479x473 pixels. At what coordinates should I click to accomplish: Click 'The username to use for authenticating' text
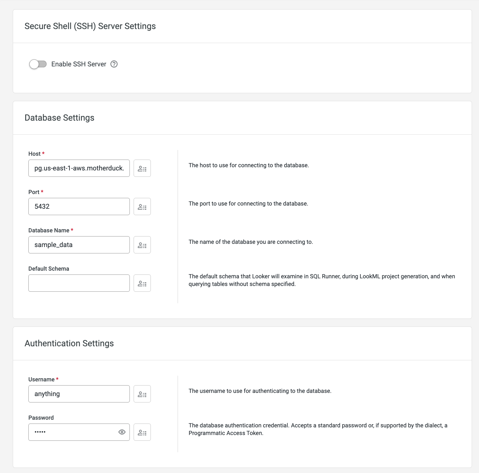pyautogui.click(x=260, y=391)
